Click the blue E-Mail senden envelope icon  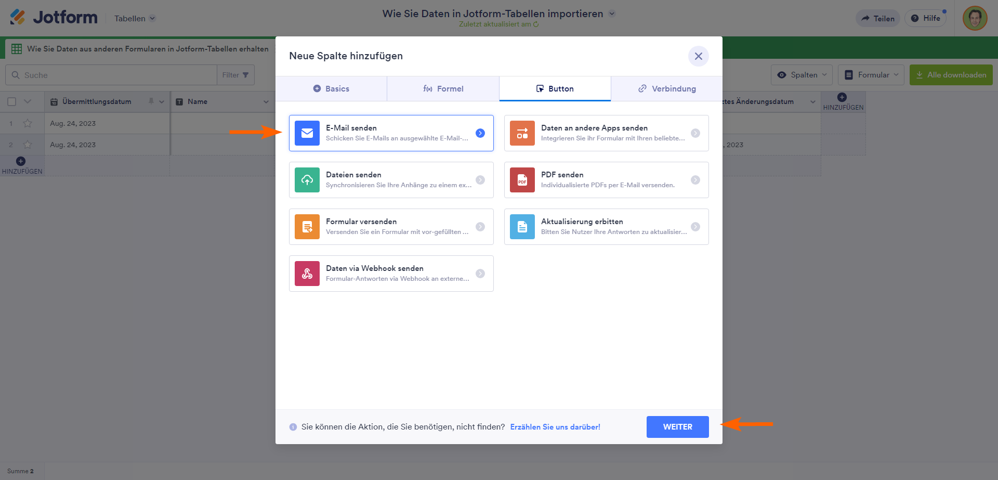coord(307,133)
